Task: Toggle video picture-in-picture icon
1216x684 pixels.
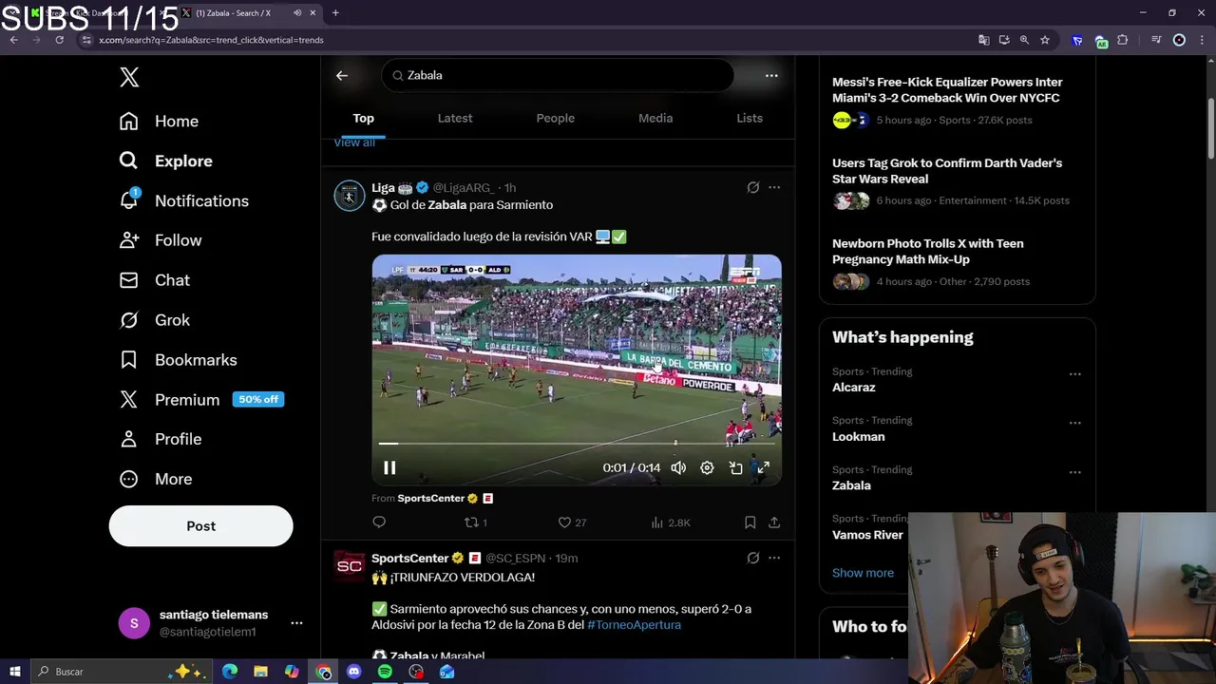Action: 735,467
